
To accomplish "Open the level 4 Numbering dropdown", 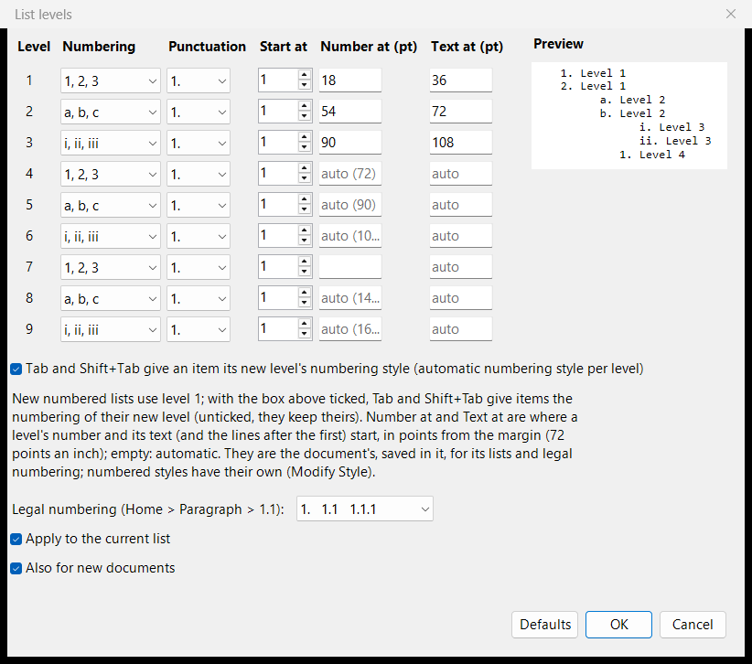I will pyautogui.click(x=111, y=174).
